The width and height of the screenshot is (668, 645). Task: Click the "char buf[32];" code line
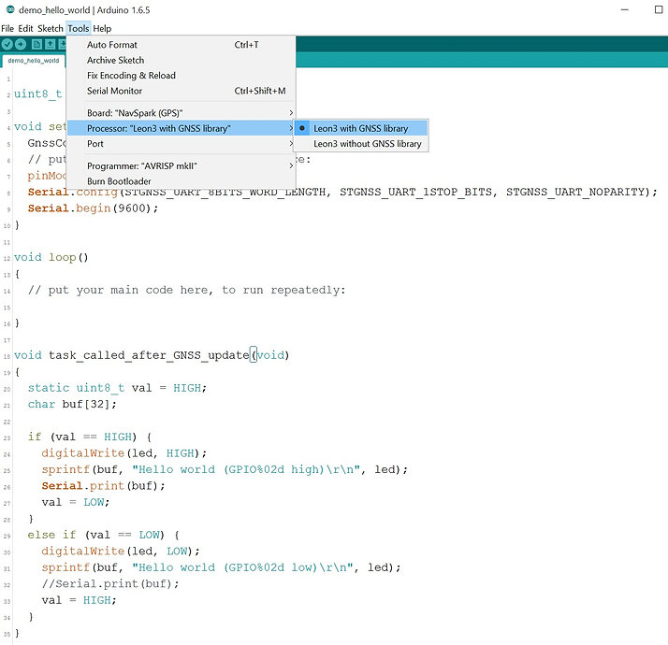[72, 404]
